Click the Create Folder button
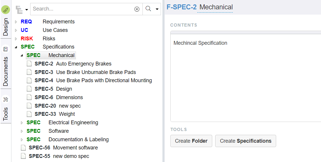Viewport: 321px width, 162px height. point(191,141)
